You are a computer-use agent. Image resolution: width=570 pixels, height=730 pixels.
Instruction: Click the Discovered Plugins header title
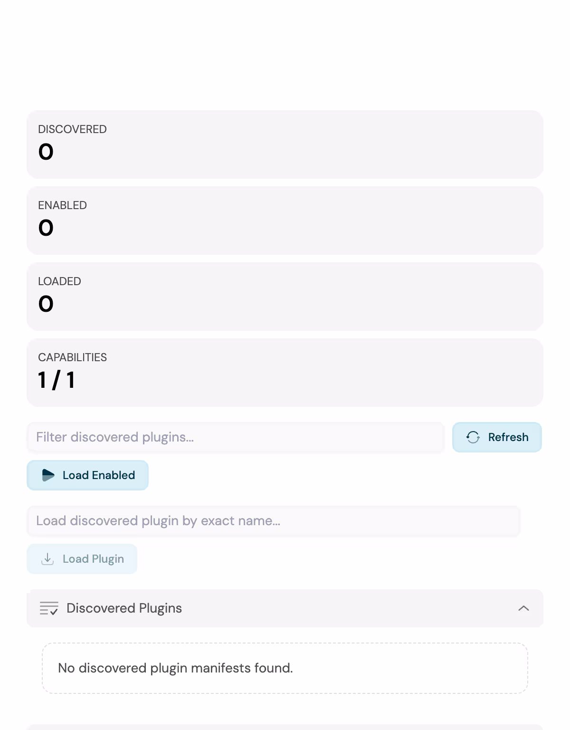coord(124,608)
